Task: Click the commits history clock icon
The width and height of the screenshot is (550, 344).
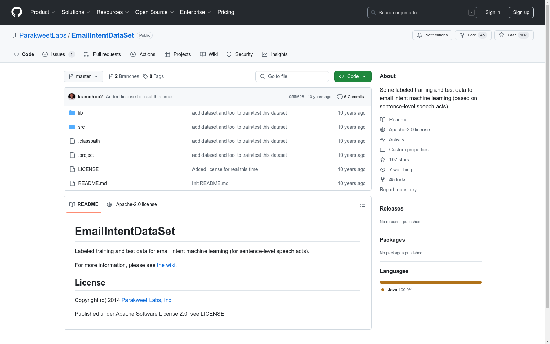Action: 340,97
